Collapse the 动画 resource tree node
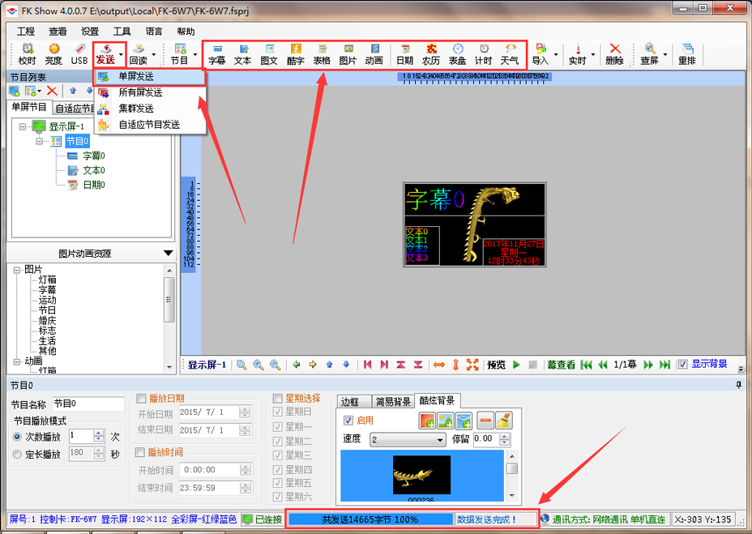Screen dimensions: 752x534 17,361
